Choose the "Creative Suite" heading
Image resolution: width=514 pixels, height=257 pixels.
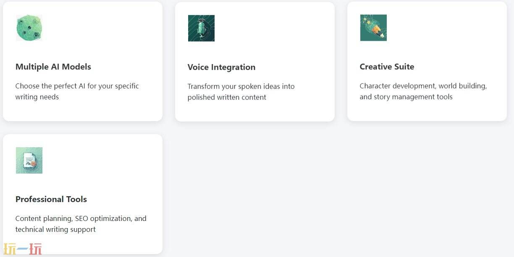tap(387, 67)
